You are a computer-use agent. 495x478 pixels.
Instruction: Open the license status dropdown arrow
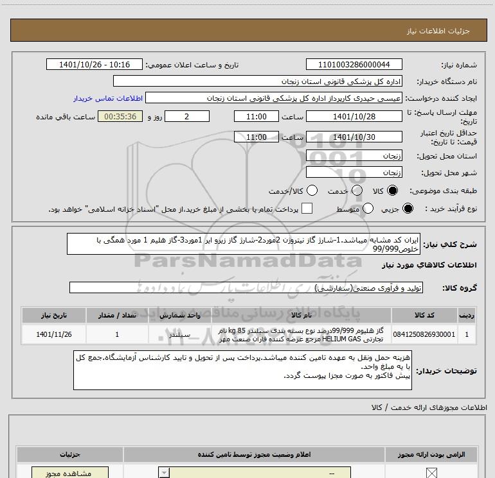point(164,473)
